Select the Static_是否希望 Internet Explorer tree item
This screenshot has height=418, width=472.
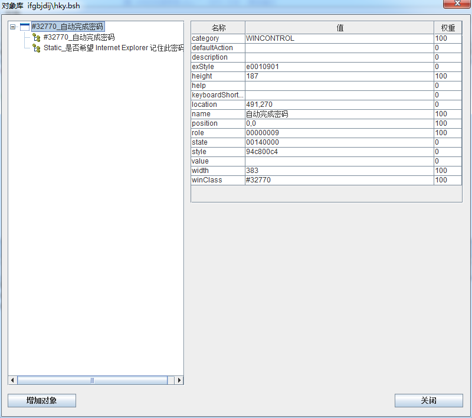point(113,48)
